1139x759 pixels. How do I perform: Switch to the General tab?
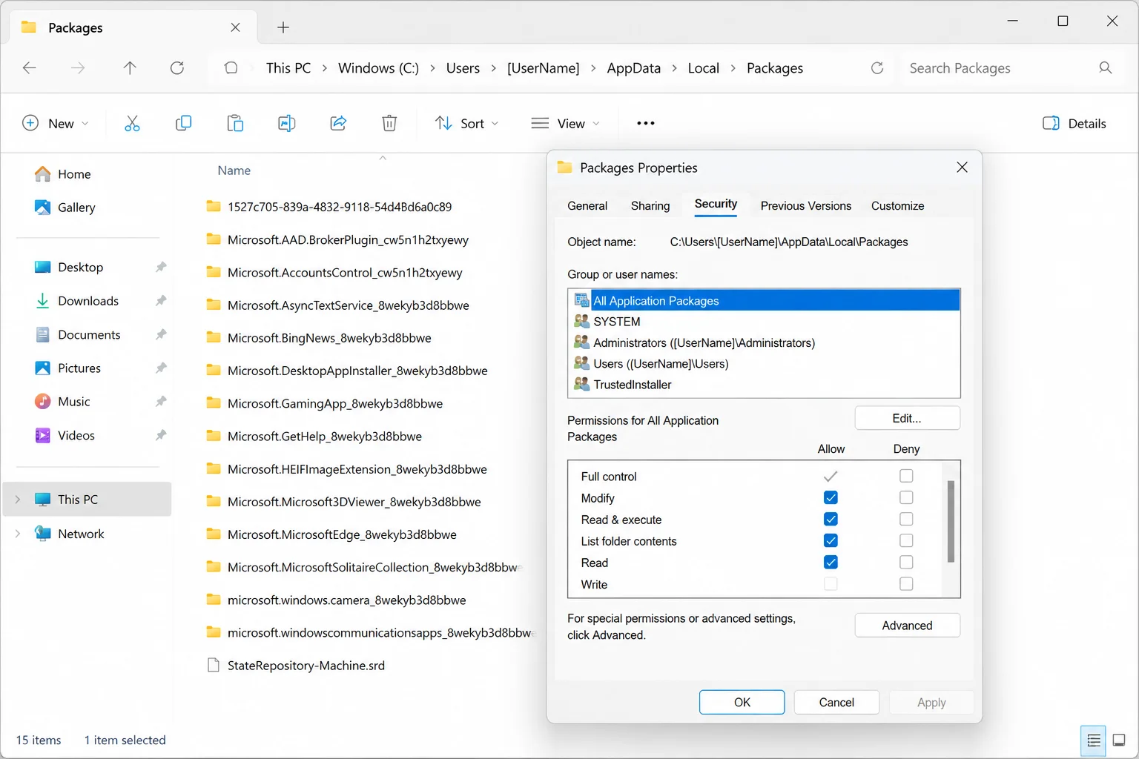coord(587,206)
